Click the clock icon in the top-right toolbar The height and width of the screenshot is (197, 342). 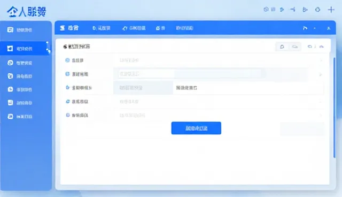coord(266,10)
